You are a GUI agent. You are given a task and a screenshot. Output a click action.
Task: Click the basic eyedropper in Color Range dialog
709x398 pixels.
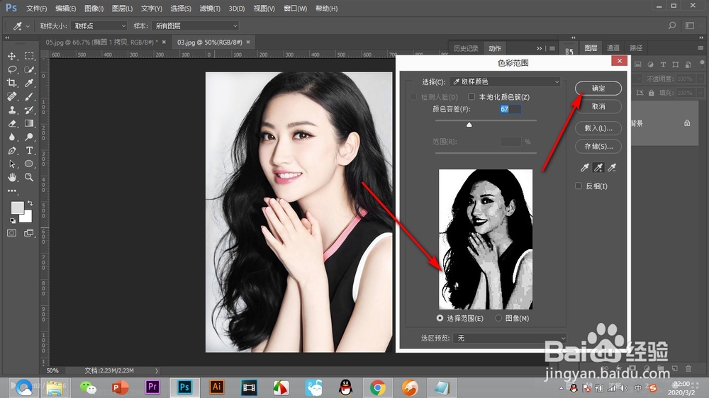[585, 168]
